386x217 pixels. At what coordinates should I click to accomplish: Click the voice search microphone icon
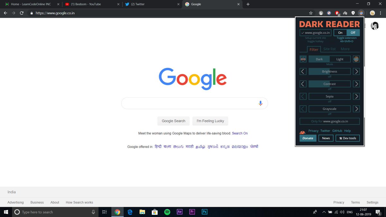(x=261, y=103)
